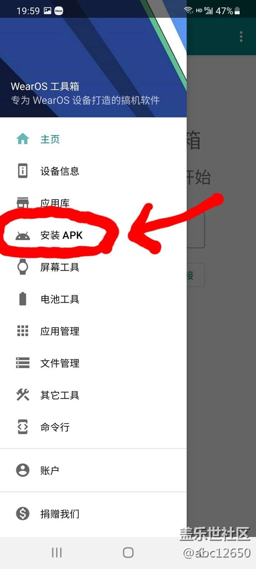
Task: Tap the storage icon for 文件管理
Action: (22, 363)
